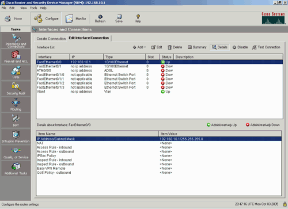The image size is (288, 209).
Task: Select the Inspect Rule - inbound row
Action: pos(159,160)
